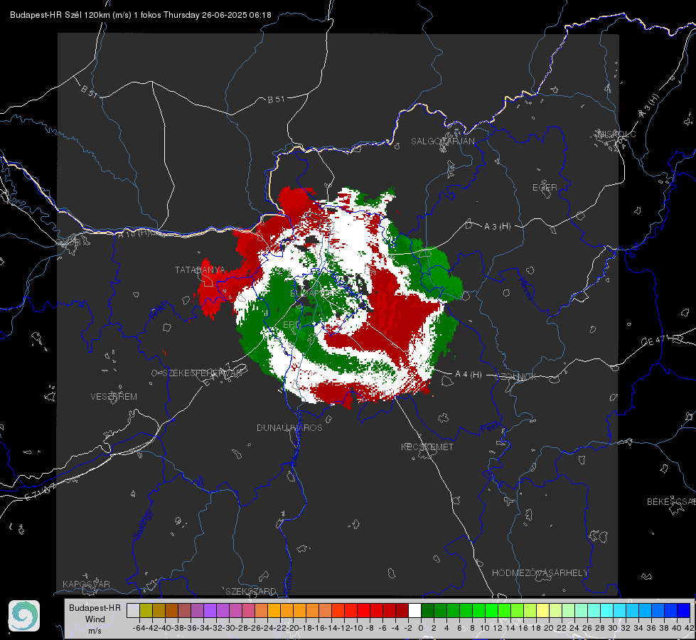This screenshot has height=640, width=696.
Task: Click the SZEKSZARD city label
Action: tap(251, 591)
